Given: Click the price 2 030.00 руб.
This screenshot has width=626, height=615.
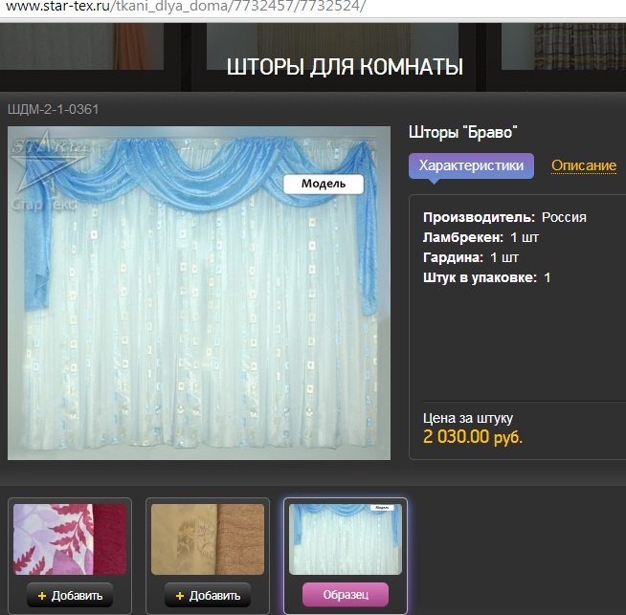Looking at the screenshot, I should click(473, 437).
